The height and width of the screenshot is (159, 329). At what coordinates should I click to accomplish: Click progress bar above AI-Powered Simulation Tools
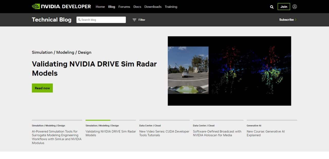click(57, 120)
